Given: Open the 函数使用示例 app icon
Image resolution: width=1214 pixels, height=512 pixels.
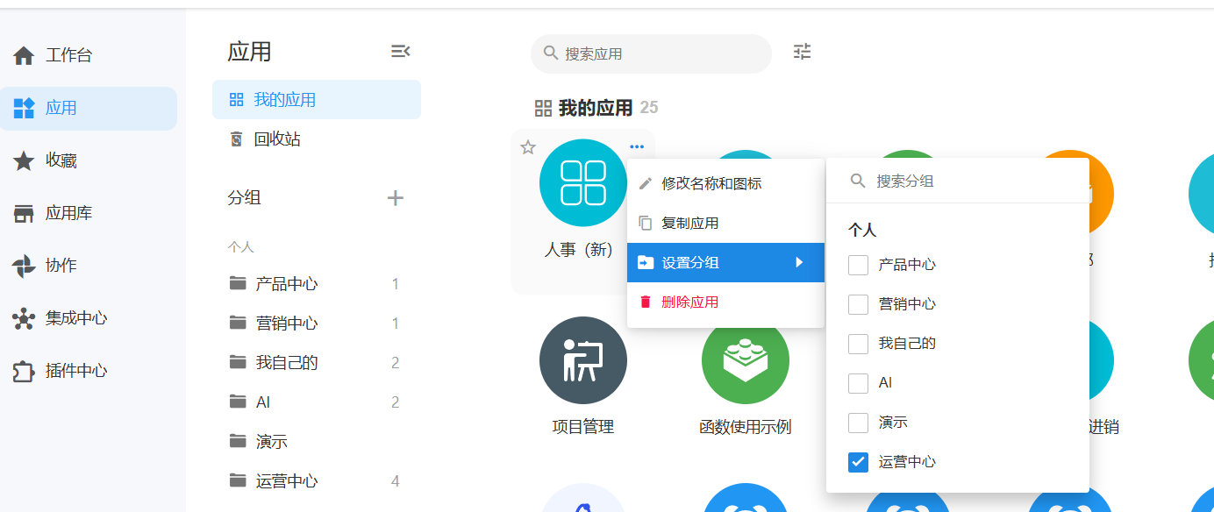Looking at the screenshot, I should click(745, 360).
